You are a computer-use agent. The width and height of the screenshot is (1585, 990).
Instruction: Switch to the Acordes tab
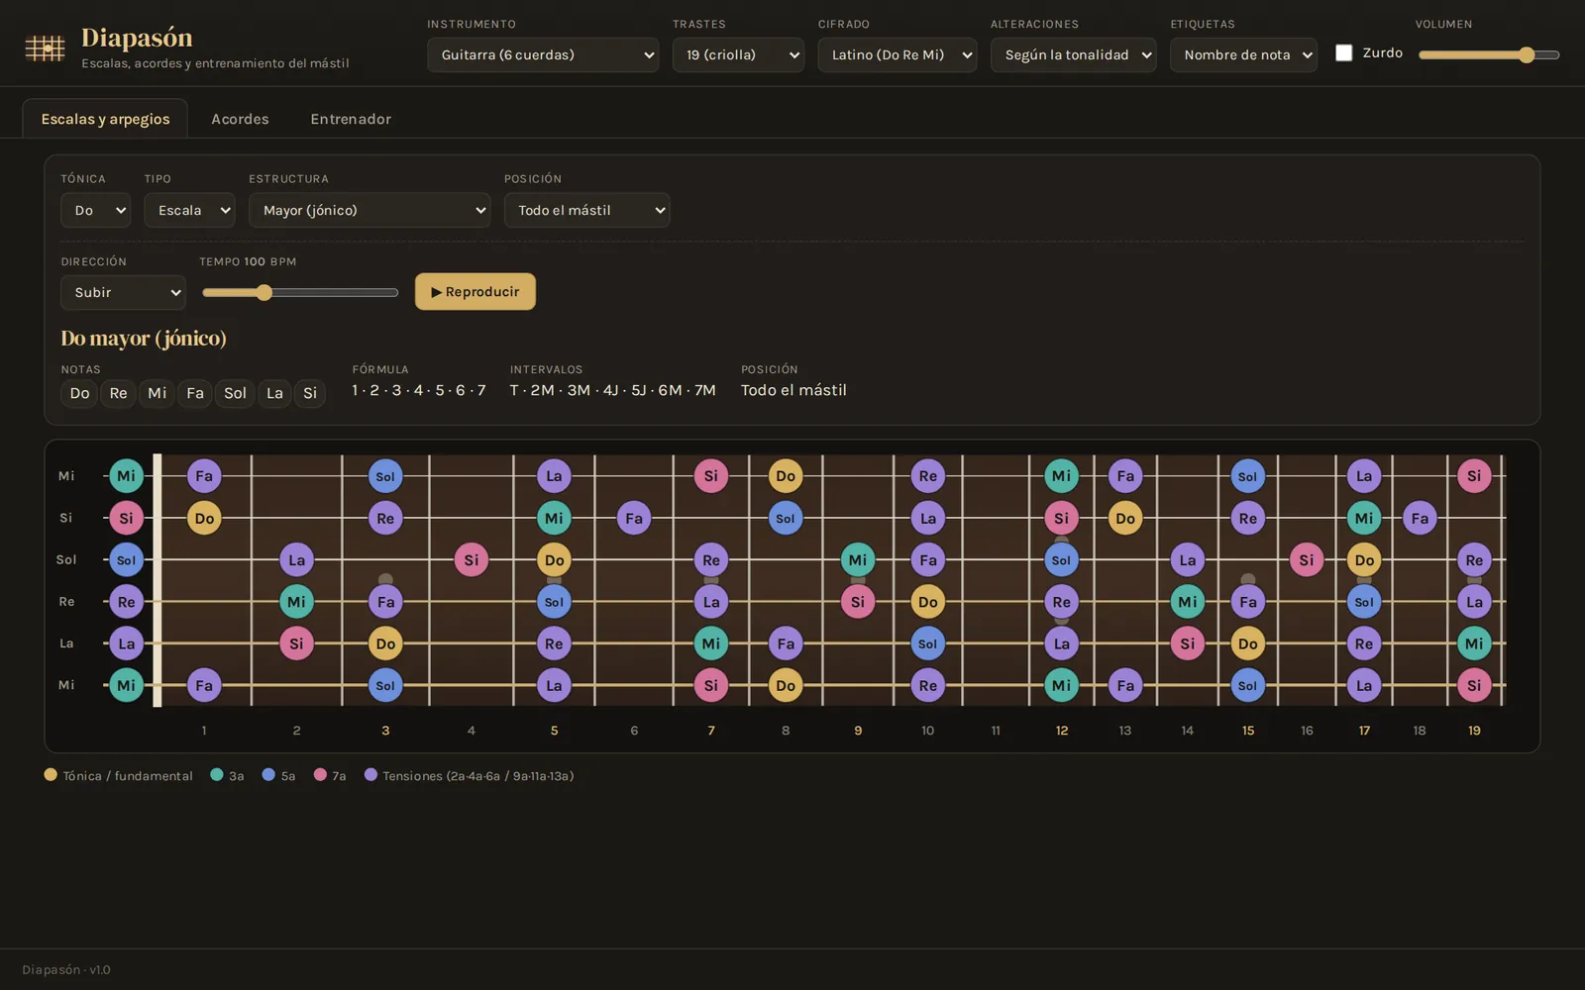click(x=240, y=119)
